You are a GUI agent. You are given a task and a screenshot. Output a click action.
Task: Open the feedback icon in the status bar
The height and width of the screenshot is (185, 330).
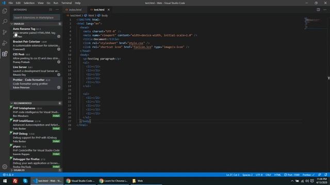point(320,175)
